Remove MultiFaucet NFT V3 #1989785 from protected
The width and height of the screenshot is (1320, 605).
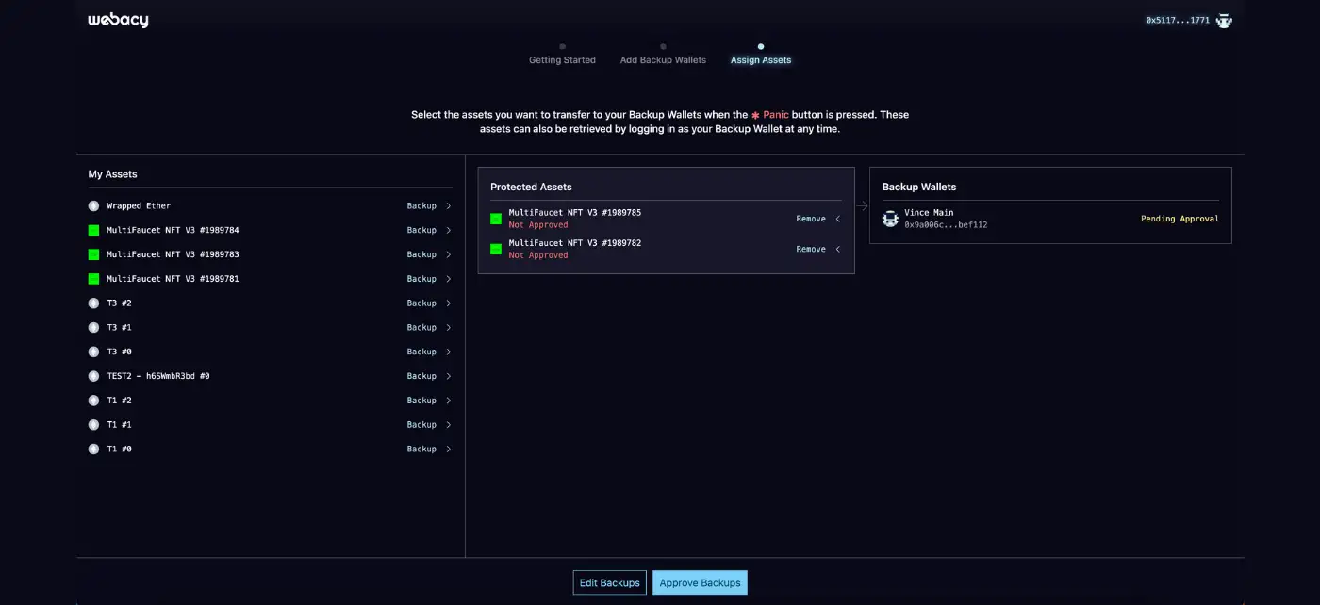point(811,219)
